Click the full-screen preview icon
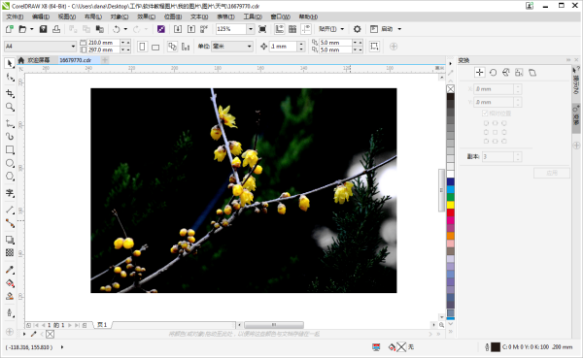This screenshot has width=583, height=358. tap(262, 29)
